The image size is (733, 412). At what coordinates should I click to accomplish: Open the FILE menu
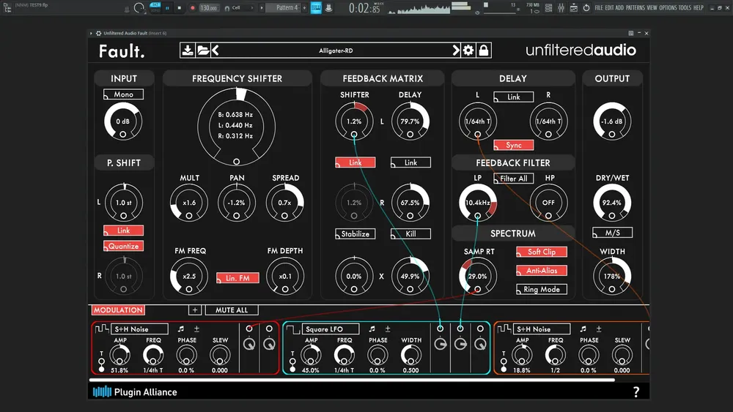coord(599,8)
